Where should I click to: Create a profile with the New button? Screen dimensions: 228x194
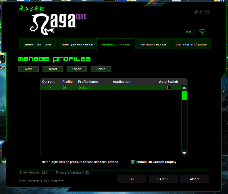[x=28, y=69]
